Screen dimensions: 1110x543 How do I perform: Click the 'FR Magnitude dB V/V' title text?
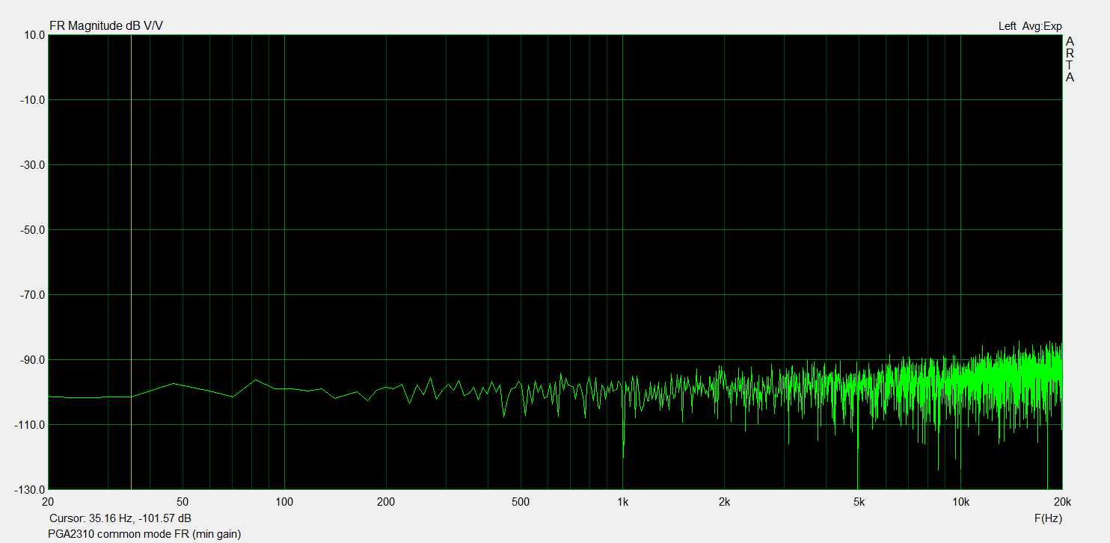[x=106, y=26]
